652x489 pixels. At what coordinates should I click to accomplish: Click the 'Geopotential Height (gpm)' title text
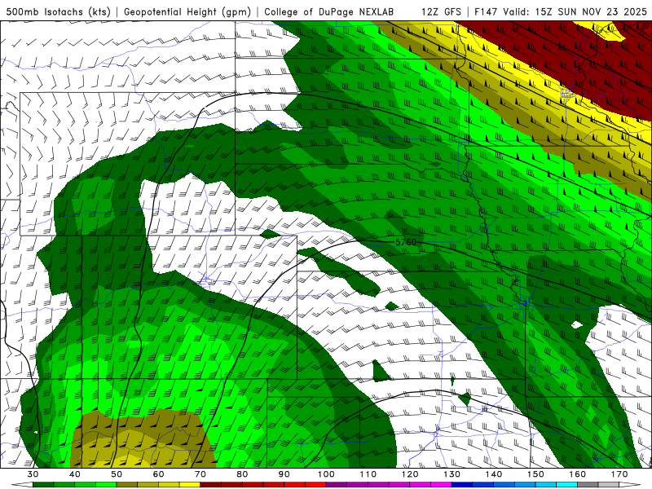tap(187, 12)
